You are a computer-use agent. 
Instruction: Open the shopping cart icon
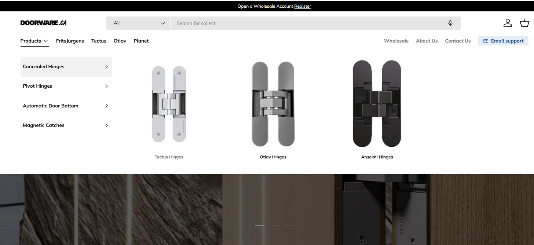524,23
